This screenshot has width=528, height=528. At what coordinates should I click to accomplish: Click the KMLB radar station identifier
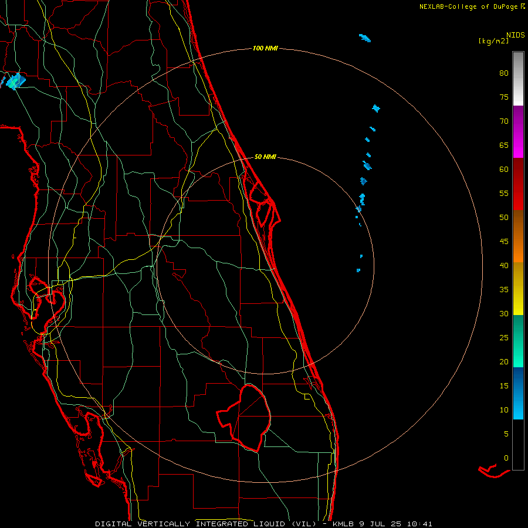[x=343, y=524]
